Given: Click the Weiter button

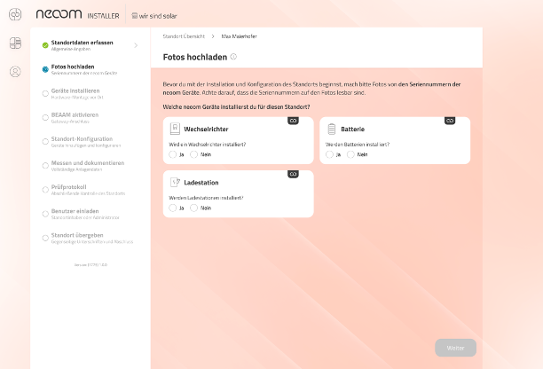Looking at the screenshot, I should click(455, 348).
